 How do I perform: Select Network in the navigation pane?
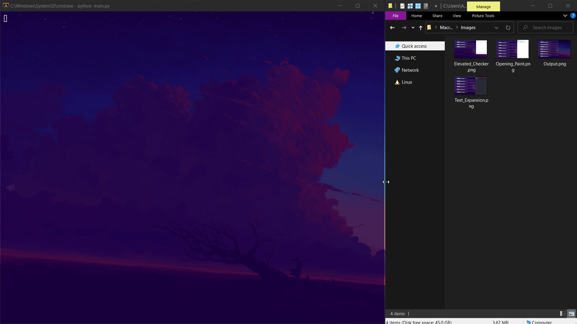tap(410, 70)
